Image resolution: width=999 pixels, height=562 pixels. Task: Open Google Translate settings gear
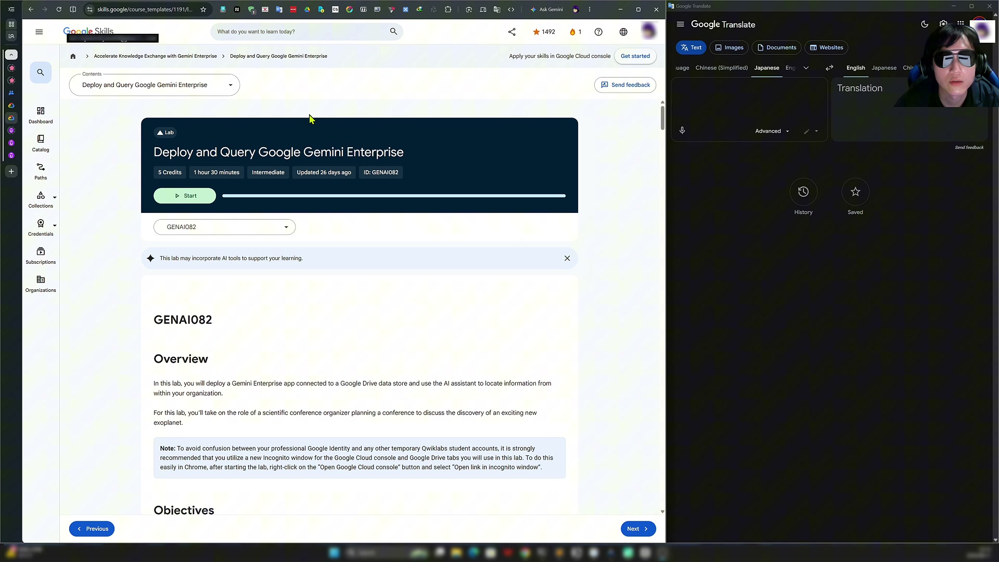(x=943, y=24)
